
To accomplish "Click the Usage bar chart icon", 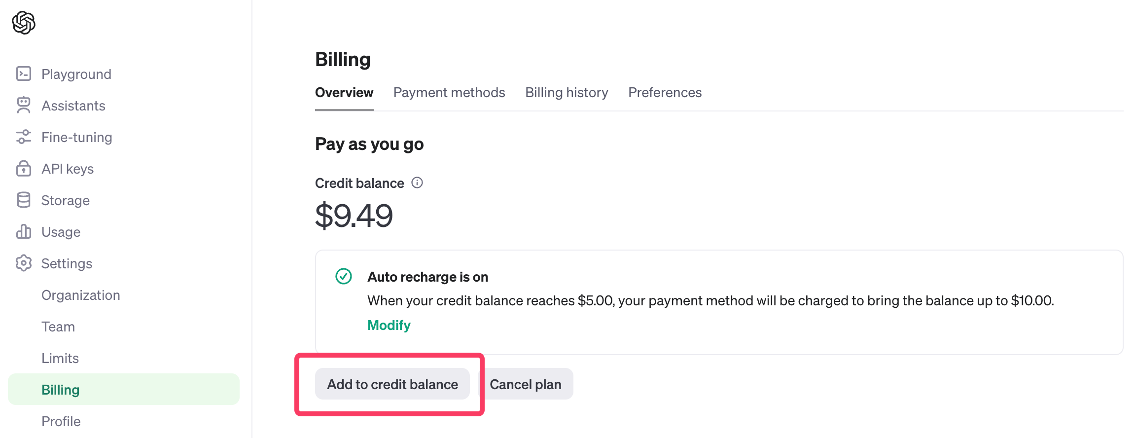I will point(24,232).
